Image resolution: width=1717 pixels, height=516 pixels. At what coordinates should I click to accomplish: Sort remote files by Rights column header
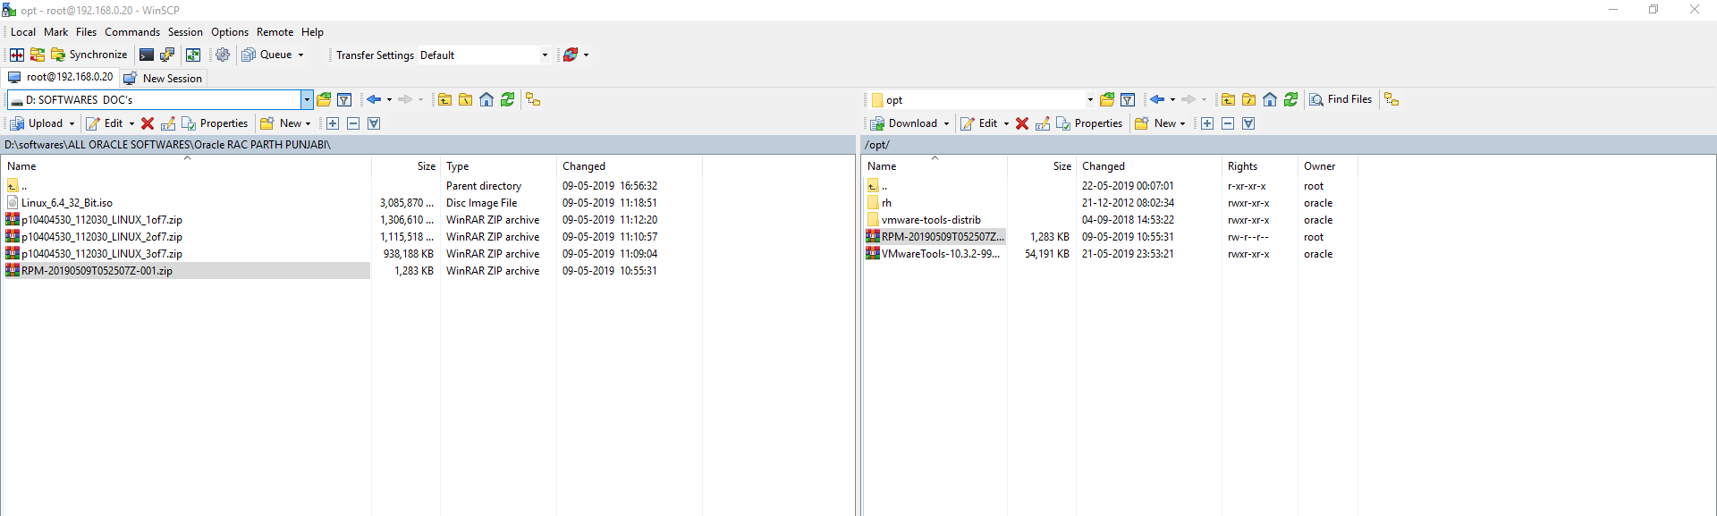(x=1259, y=166)
